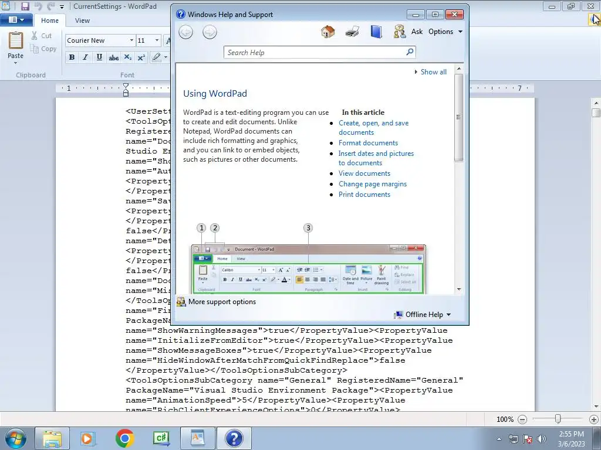
Task: Open Google Chrome from the taskbar
Action: pos(124,438)
